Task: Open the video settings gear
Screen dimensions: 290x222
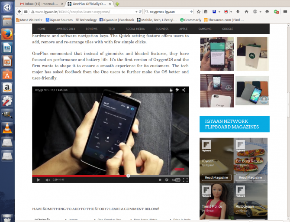Action: point(166,180)
